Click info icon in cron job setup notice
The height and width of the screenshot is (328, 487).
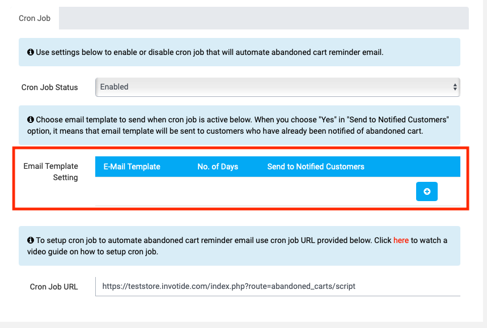[x=31, y=240]
